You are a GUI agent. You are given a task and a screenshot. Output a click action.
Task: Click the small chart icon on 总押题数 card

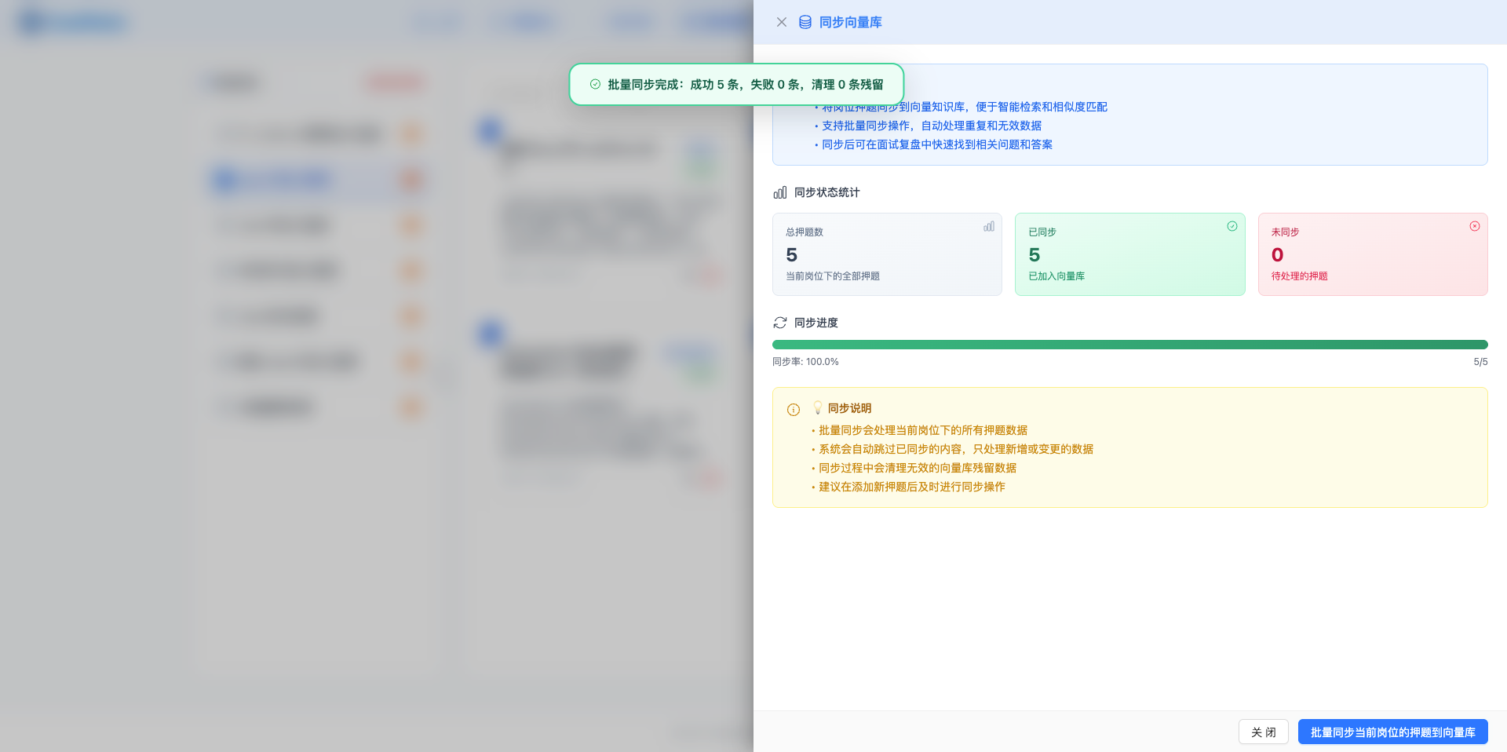[x=988, y=227]
